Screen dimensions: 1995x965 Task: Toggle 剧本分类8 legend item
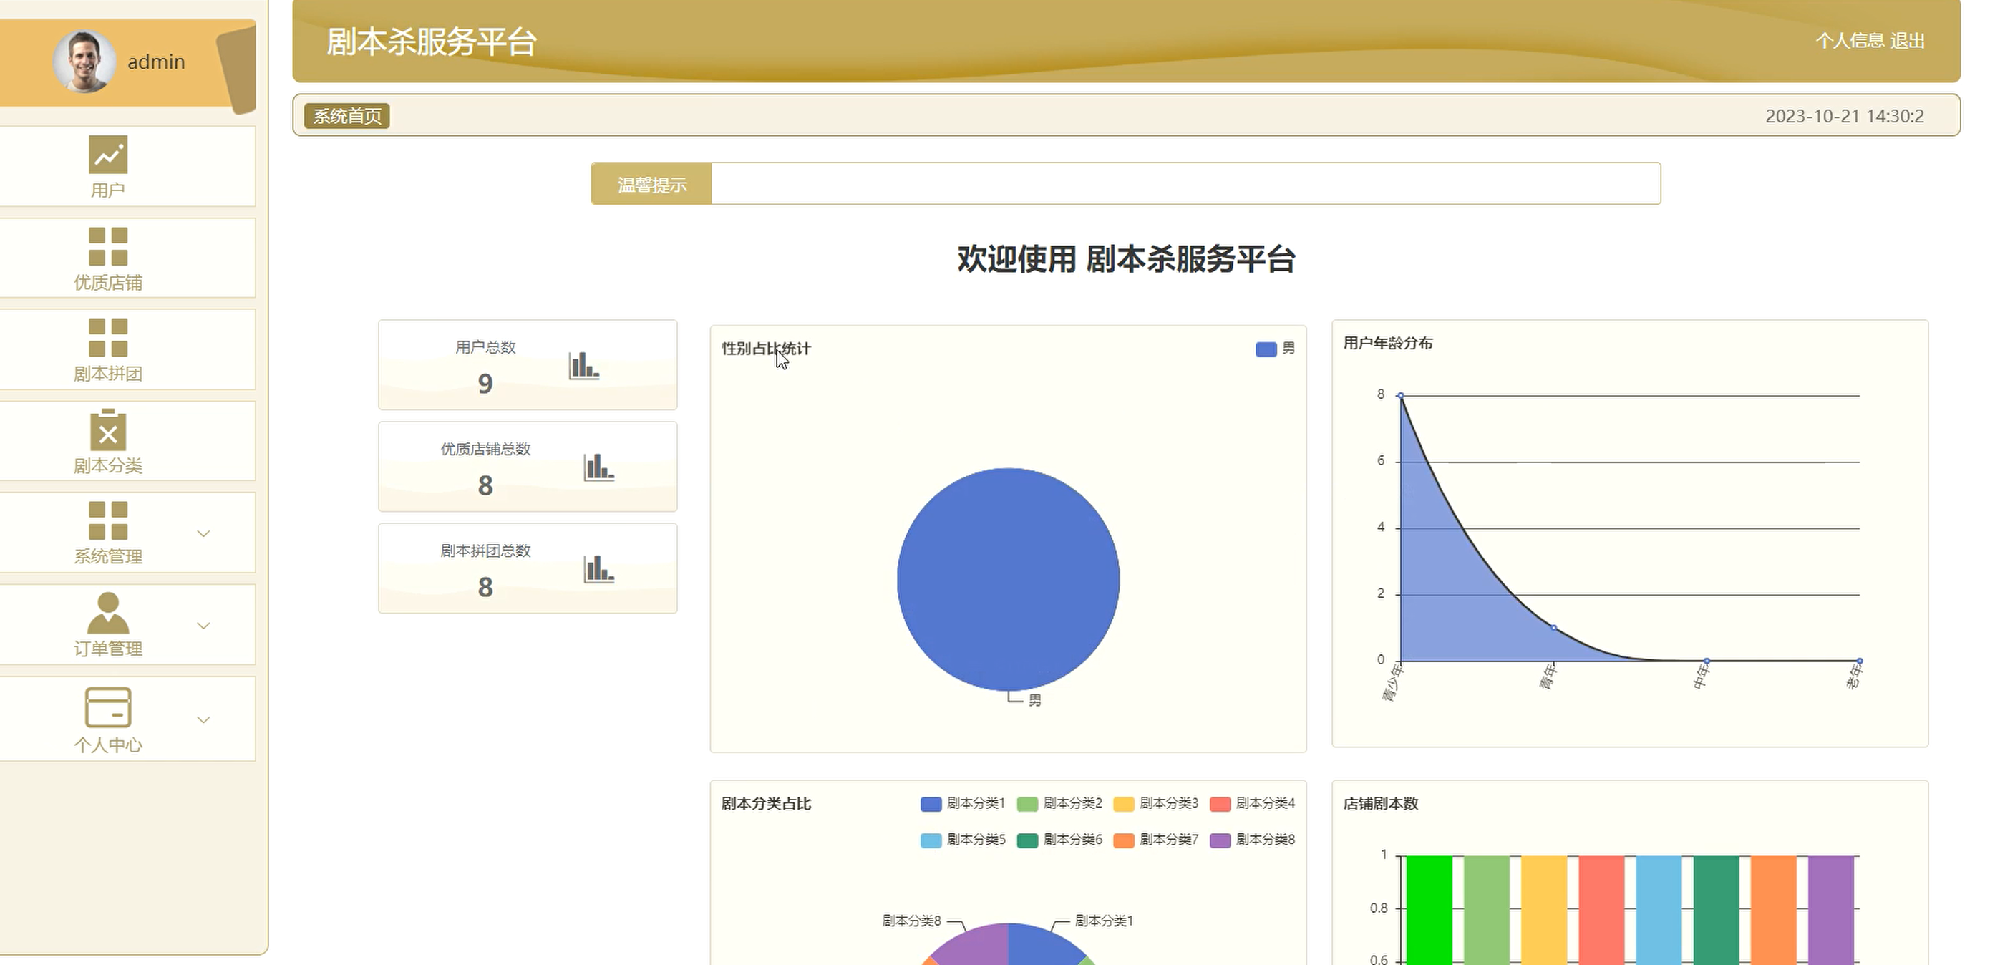tap(1252, 840)
